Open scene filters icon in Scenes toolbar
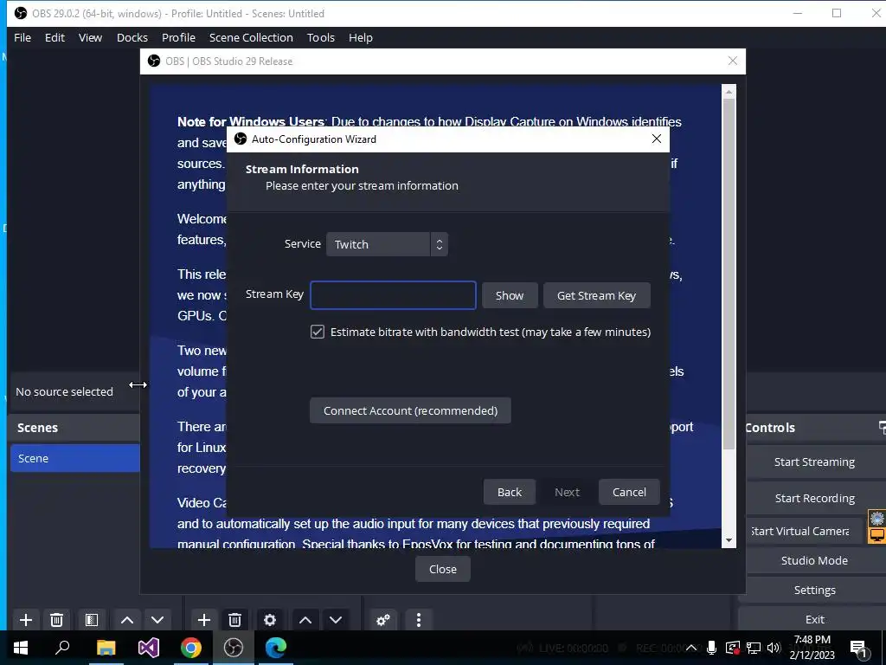Screen dimensions: 886x665 click(x=92, y=620)
